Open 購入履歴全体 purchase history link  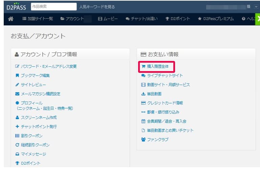[x=157, y=66]
